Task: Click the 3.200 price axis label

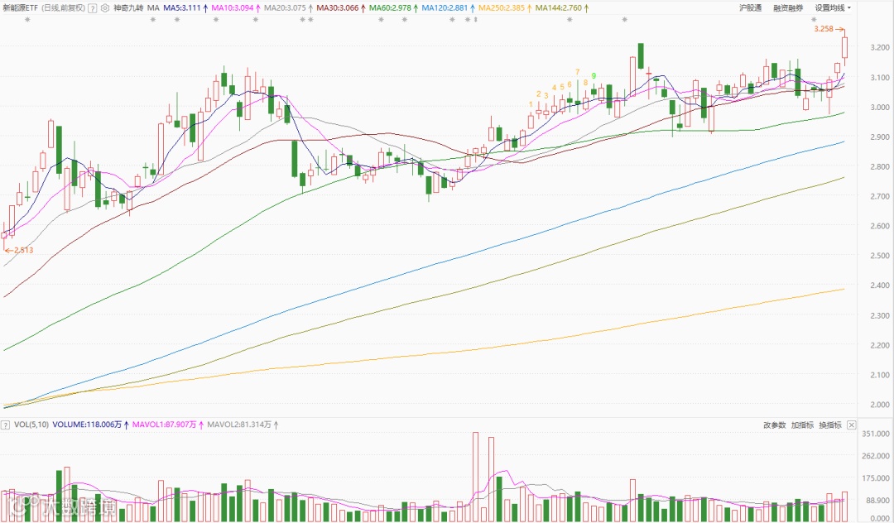Action: click(x=880, y=48)
